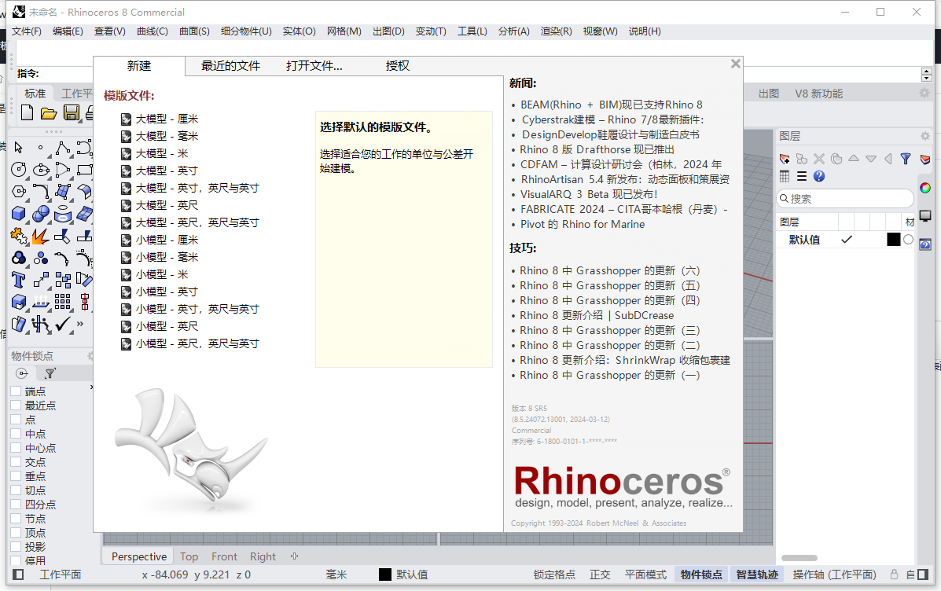This screenshot has height=591, width=941.
Task: Select the arrow pointer selection tool
Action: (19, 148)
